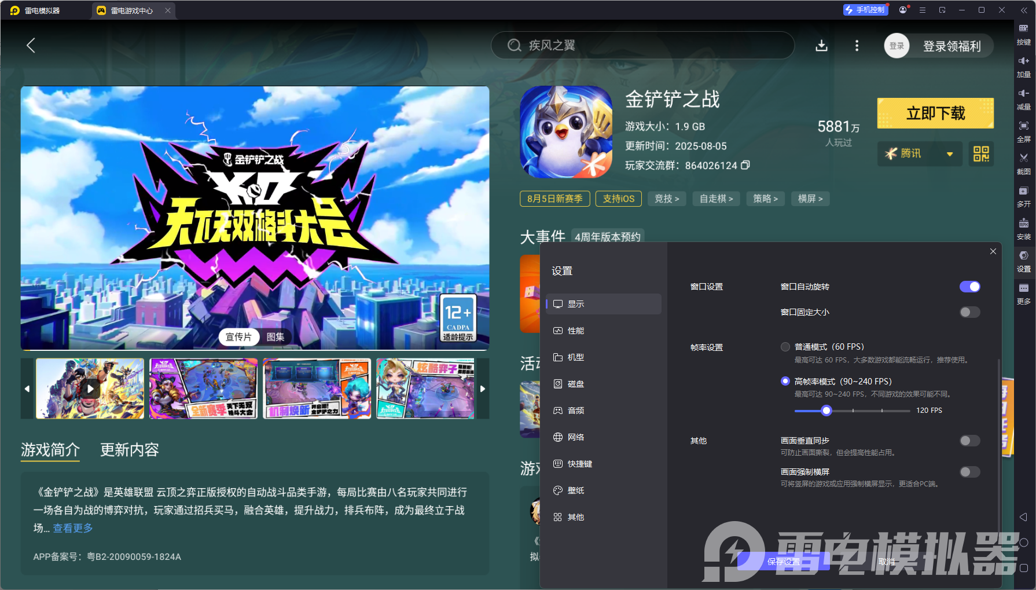Screen dimensions: 1036x590
Task: Increase volume with 加量 icon
Action: [1024, 67]
